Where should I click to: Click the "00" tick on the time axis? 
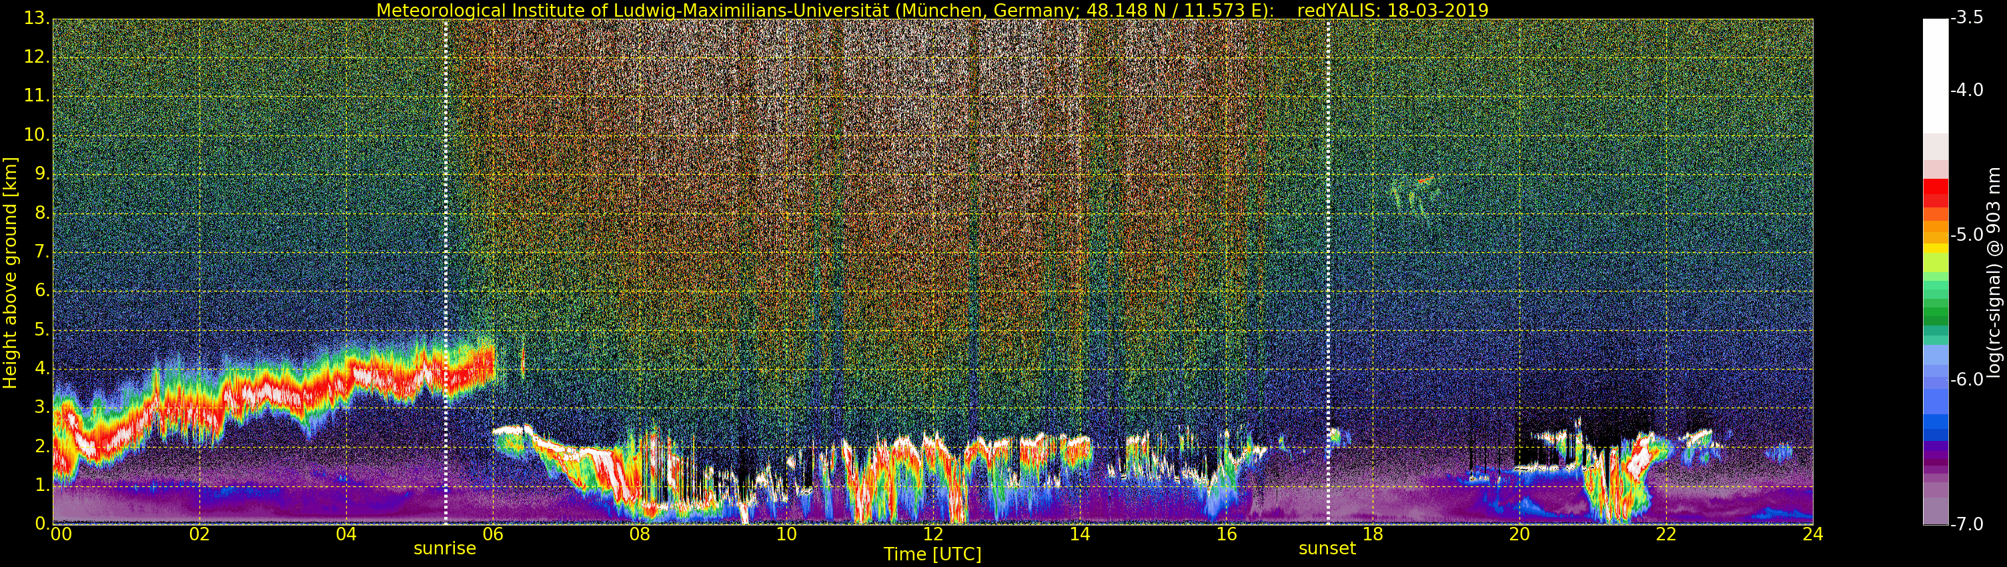pyautogui.click(x=60, y=534)
